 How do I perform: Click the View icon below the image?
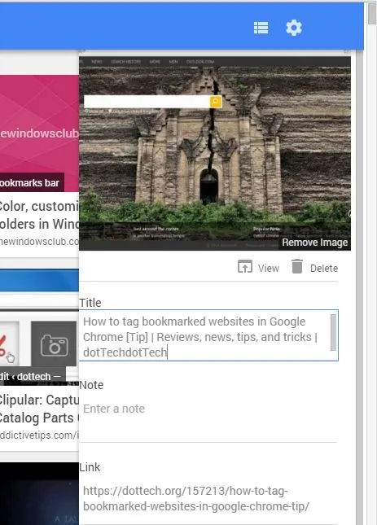(x=245, y=267)
